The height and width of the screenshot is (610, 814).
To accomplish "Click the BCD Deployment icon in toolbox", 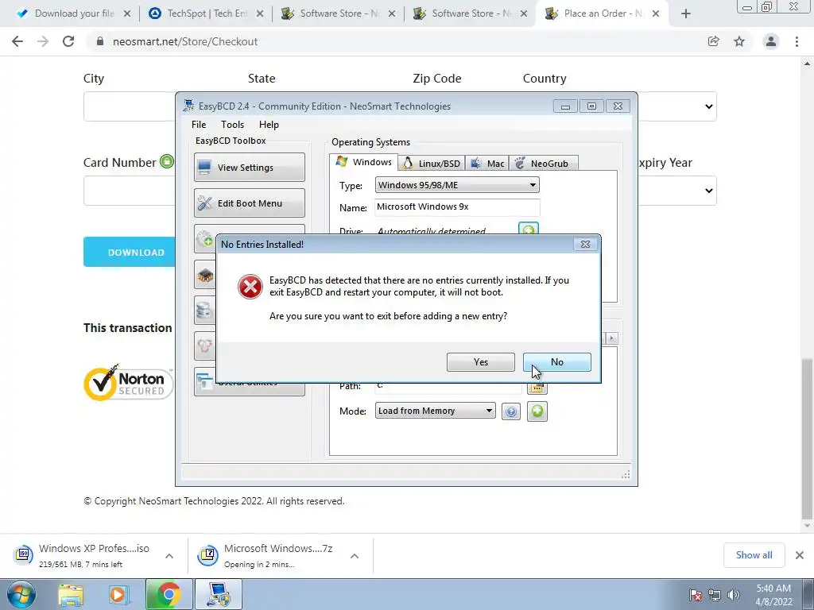I will [x=205, y=346].
